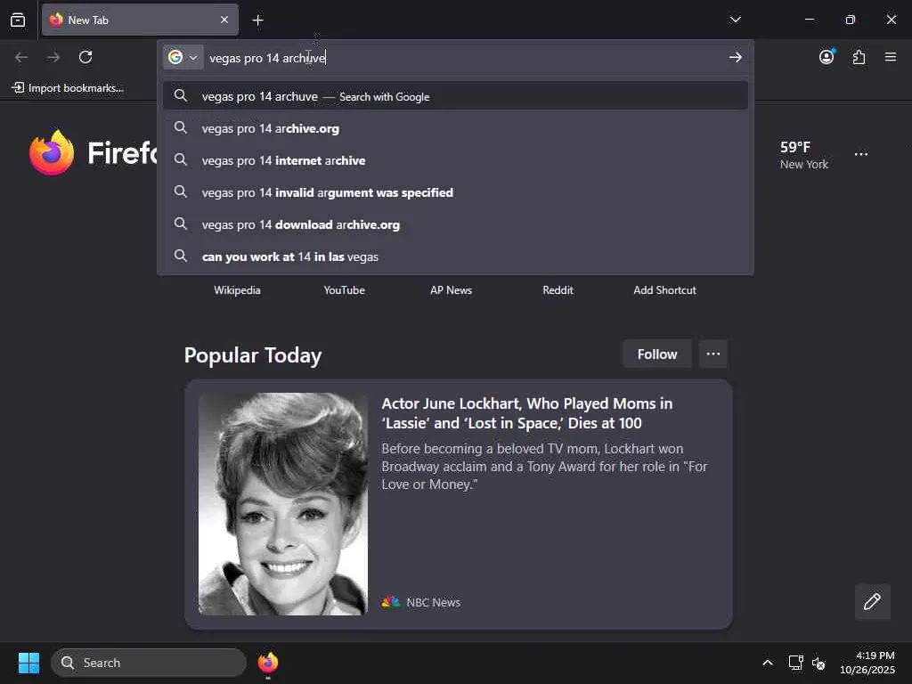Open the Windows Start menu
Screen dimensions: 912x684
[28, 663]
